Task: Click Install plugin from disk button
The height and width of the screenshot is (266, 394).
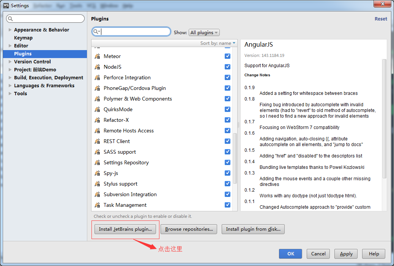Action: click(253, 229)
